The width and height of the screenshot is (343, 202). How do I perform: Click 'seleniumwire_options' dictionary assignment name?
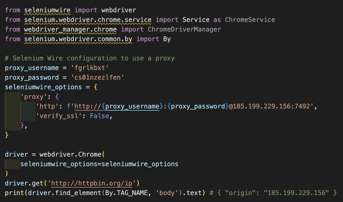point(44,87)
